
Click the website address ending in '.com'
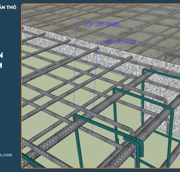point(6,155)
